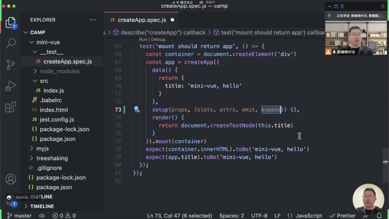Select the createApp.spec.js editor tab
The image size is (389, 219).
point(141,20)
